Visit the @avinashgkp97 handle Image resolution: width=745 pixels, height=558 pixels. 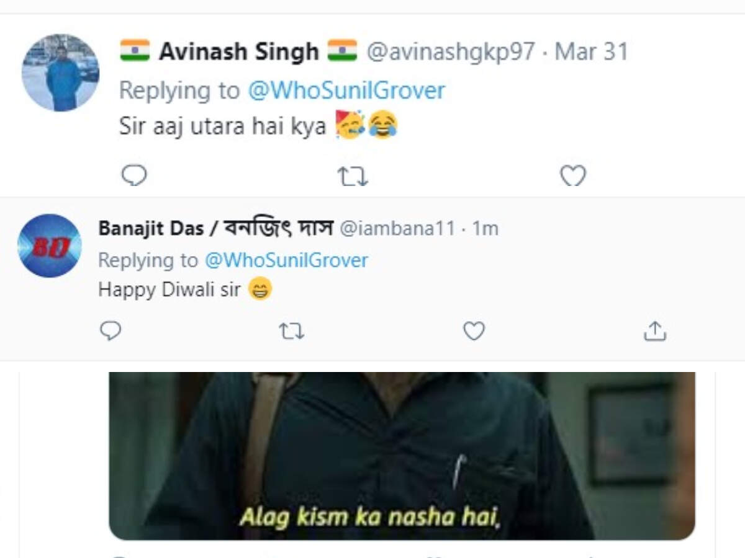click(451, 51)
